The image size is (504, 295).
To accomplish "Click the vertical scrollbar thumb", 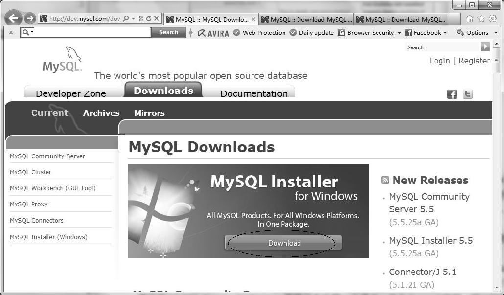I will click(496, 60).
